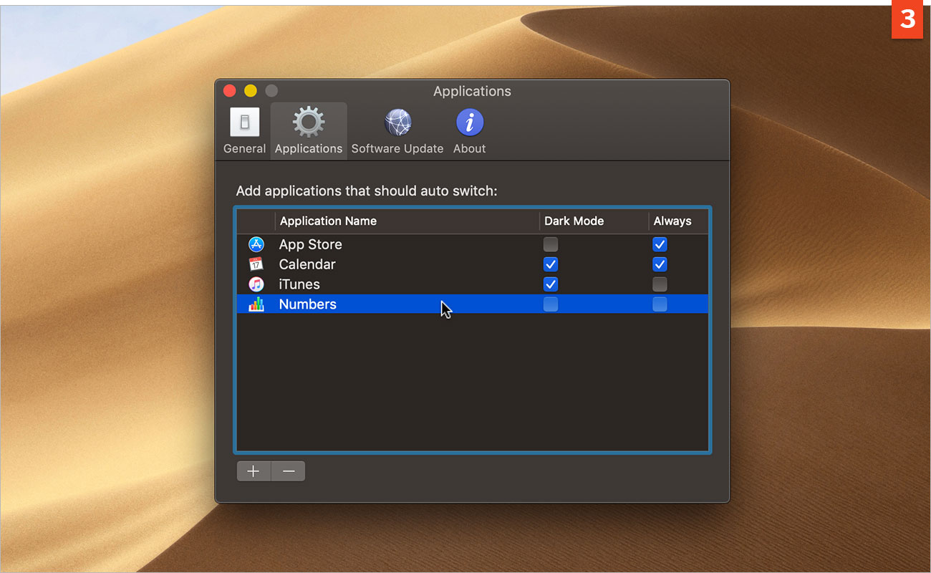Screen dimensions: 931x573
Task: Enable Dark Mode for Numbers
Action: (x=550, y=304)
